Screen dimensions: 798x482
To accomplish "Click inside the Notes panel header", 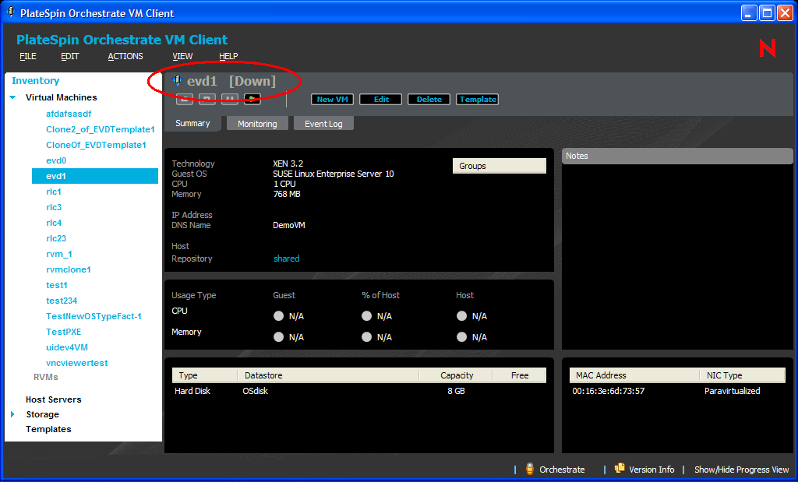I will click(677, 156).
